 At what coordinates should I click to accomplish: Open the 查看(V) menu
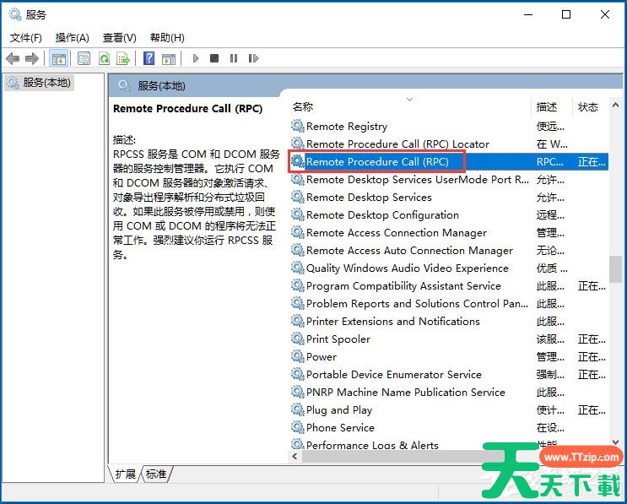click(120, 38)
